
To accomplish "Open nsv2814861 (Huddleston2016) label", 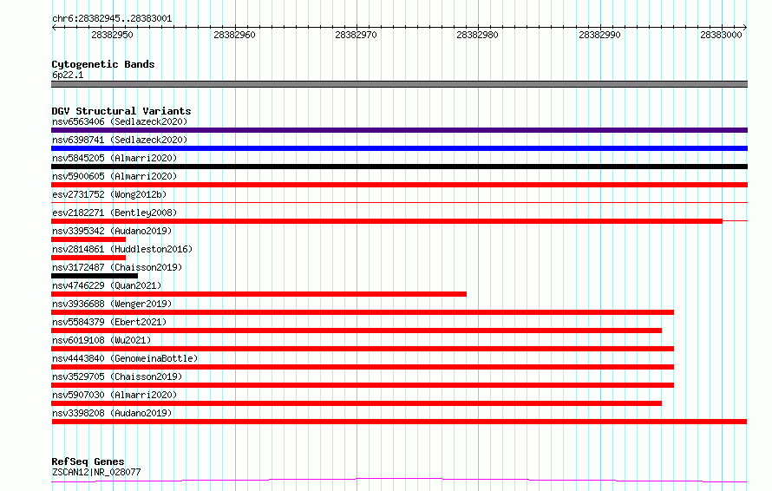I will (122, 249).
